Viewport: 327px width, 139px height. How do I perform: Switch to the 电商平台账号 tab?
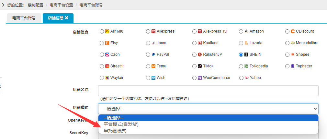point(24,18)
